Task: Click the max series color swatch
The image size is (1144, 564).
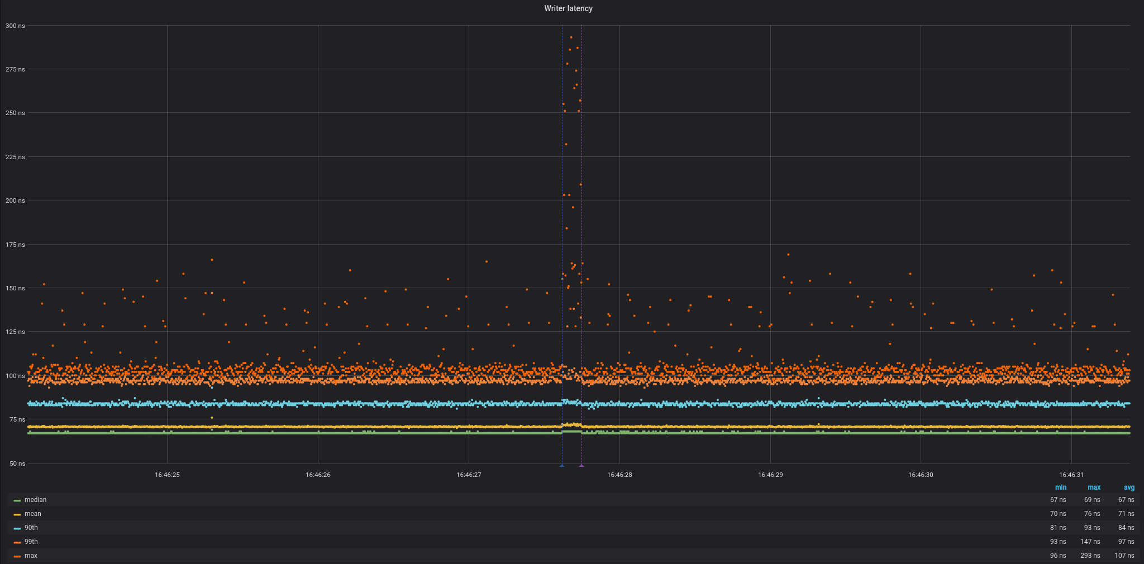Action: 17,556
